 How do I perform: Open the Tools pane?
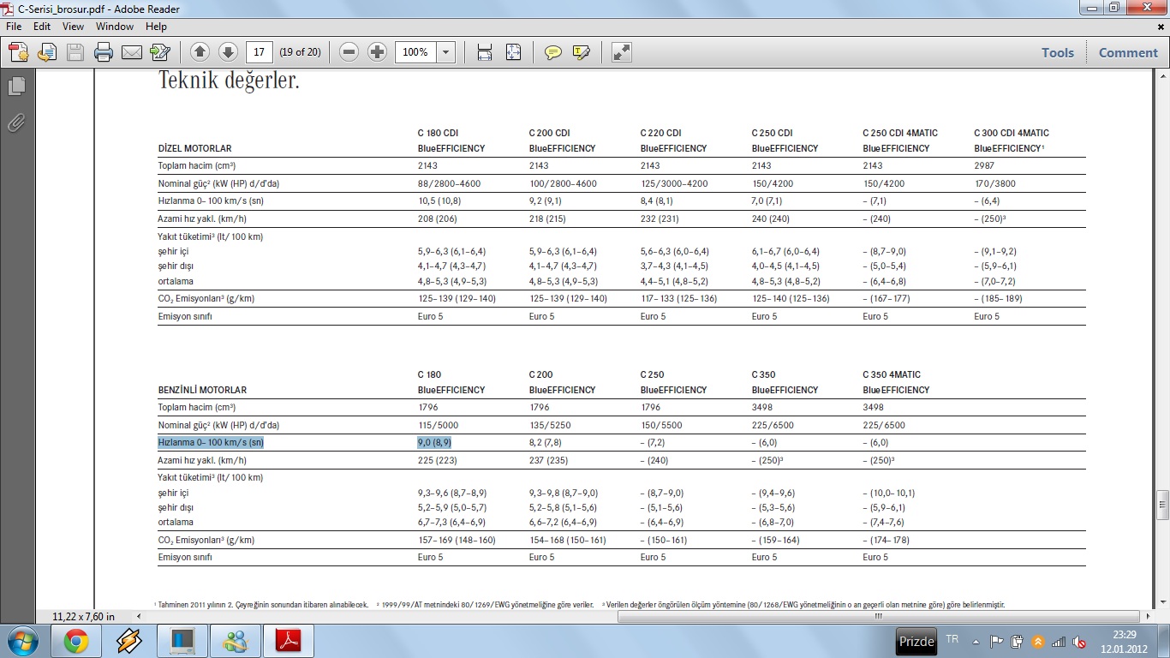click(x=1058, y=52)
